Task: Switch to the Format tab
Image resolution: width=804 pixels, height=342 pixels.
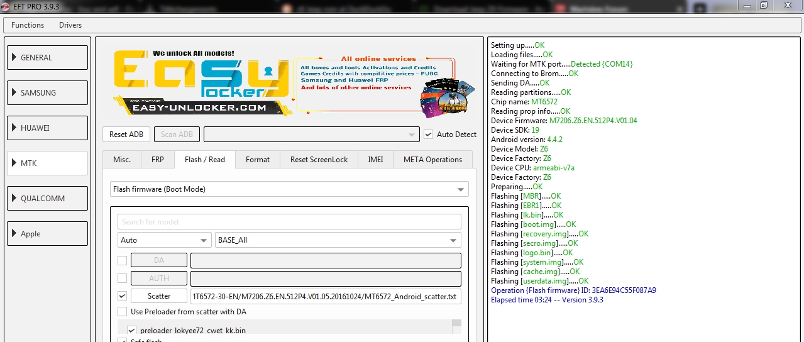Action: tap(258, 160)
